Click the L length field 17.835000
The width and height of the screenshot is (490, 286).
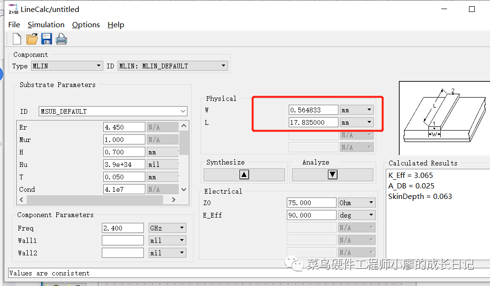pos(314,122)
